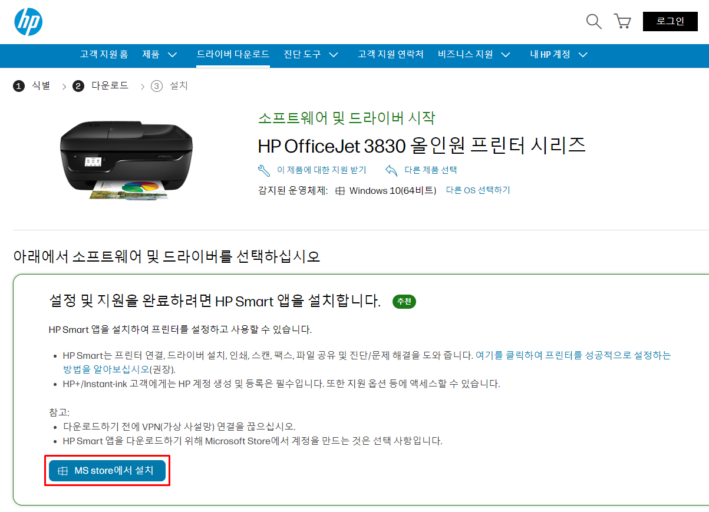
Task: Click the VPN disconnect note text
Action: pos(179,426)
